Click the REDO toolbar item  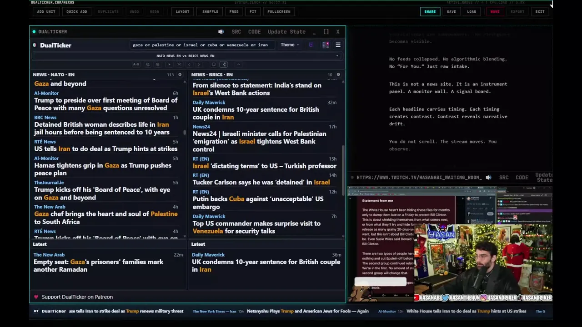(x=155, y=11)
